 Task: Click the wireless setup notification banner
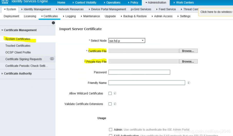click(216, 12)
